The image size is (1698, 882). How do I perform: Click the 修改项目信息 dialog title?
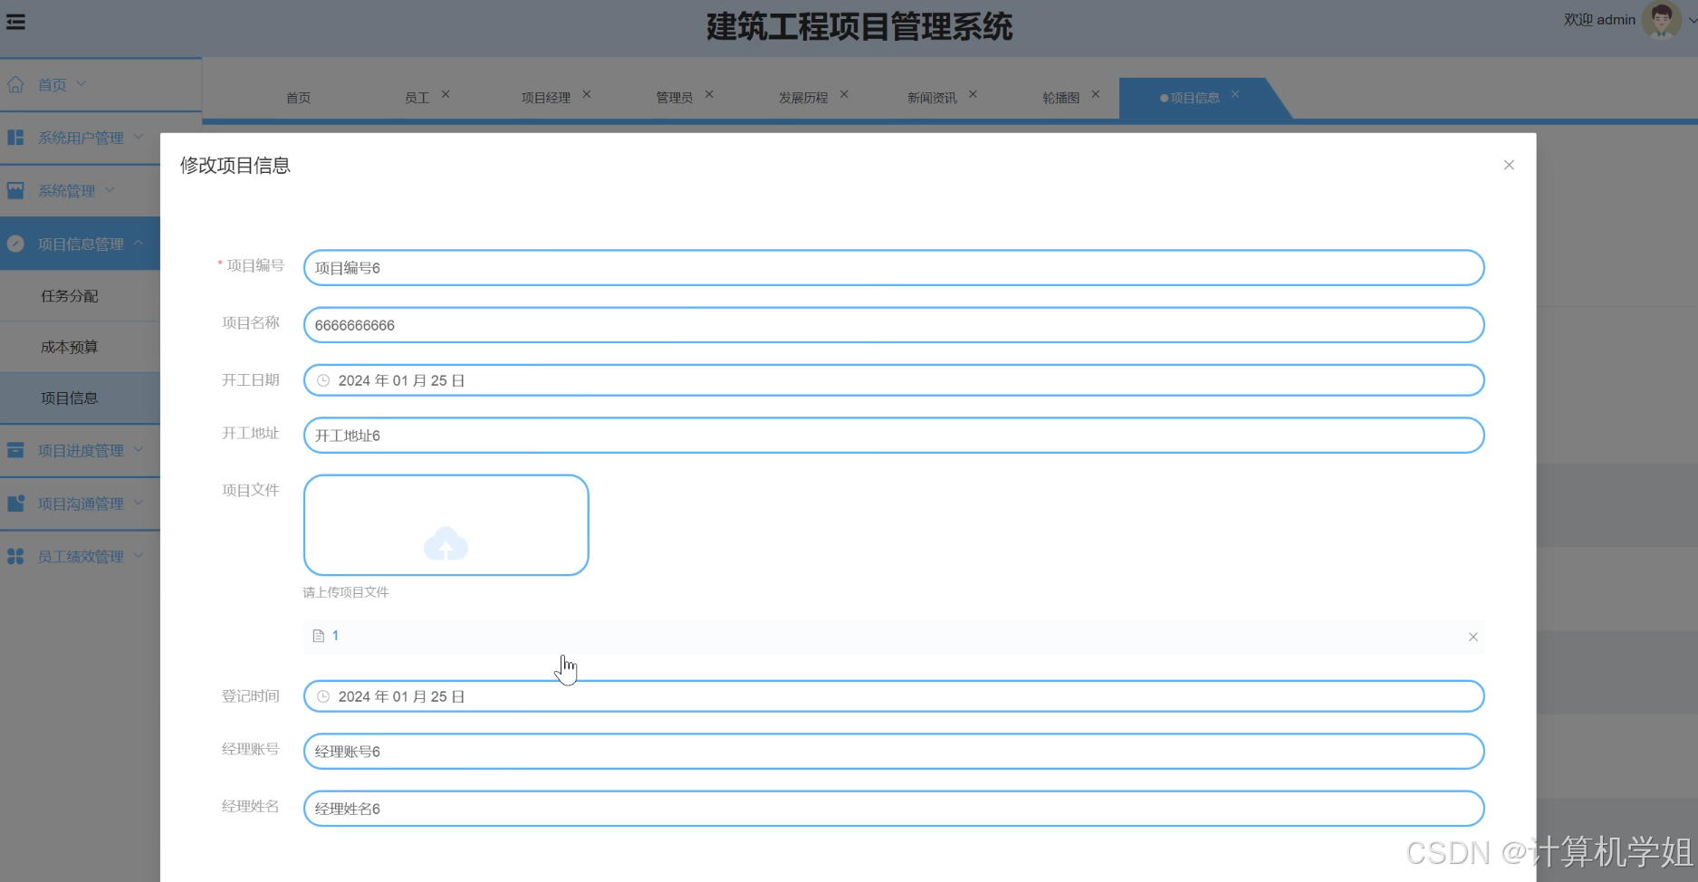coord(235,166)
